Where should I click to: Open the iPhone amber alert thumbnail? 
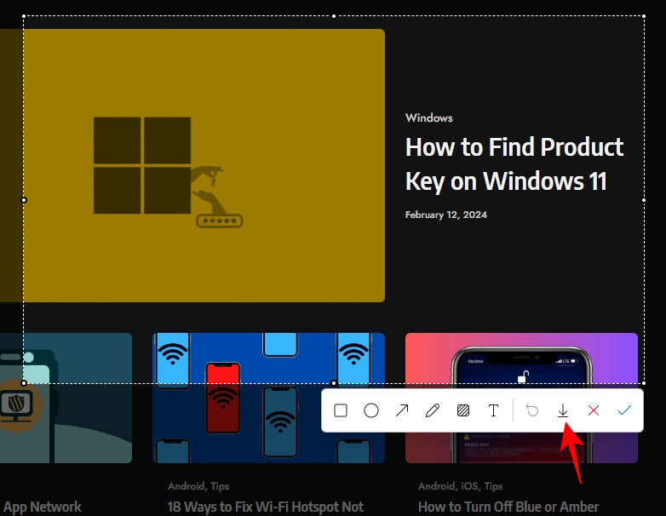click(521, 398)
